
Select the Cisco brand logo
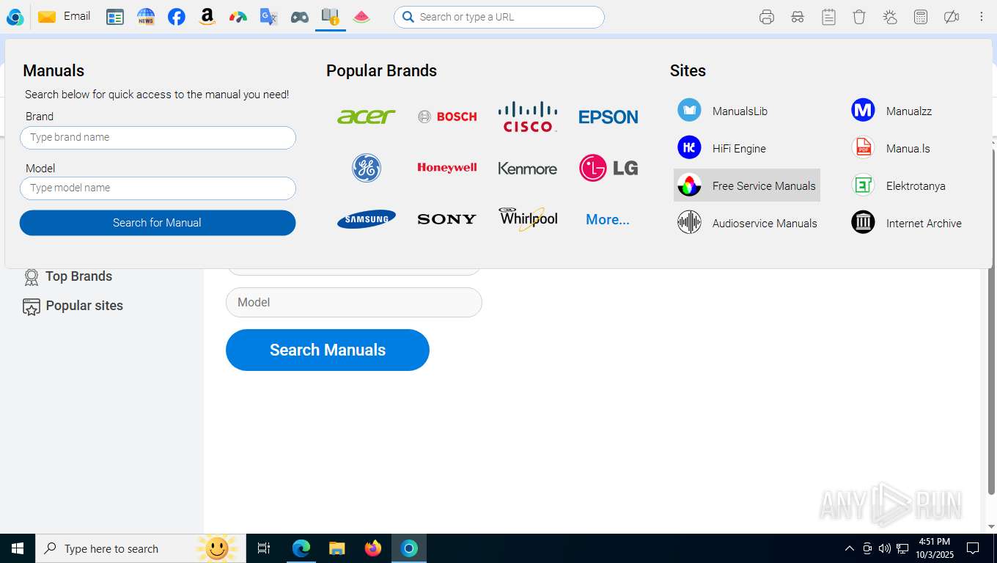(528, 117)
